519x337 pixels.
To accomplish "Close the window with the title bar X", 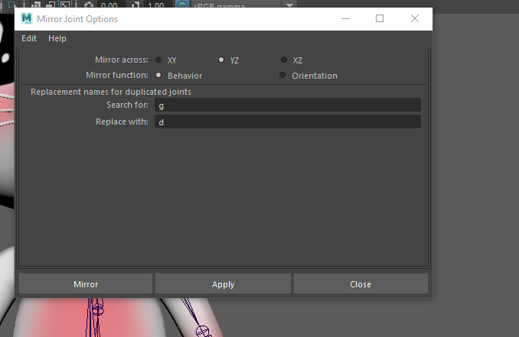I will click(x=415, y=18).
